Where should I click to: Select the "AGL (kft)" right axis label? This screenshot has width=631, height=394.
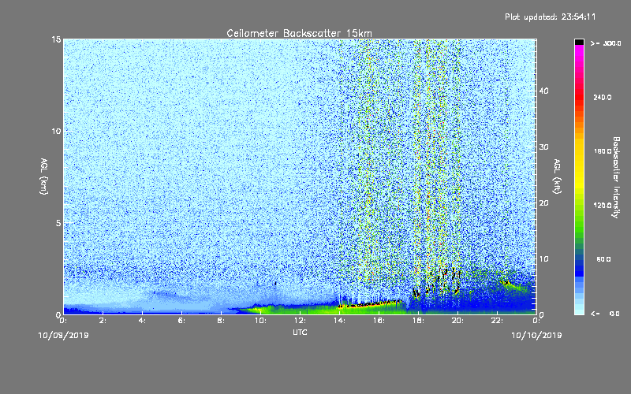pyautogui.click(x=557, y=177)
